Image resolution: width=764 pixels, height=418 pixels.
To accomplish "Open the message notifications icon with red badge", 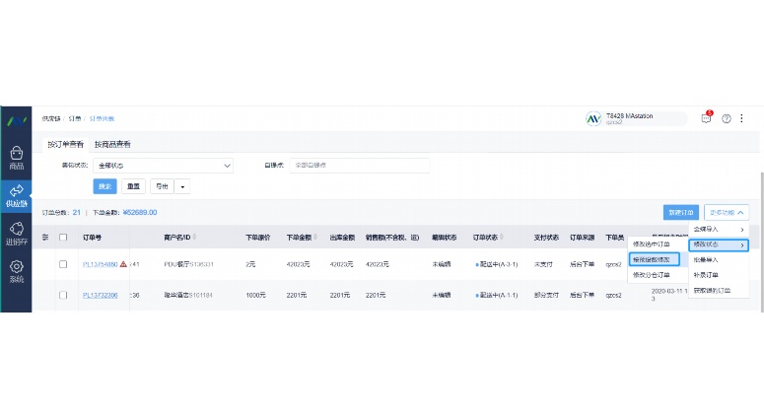I will tap(706, 118).
